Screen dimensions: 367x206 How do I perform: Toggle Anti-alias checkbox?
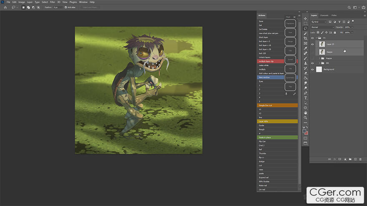point(66,7)
